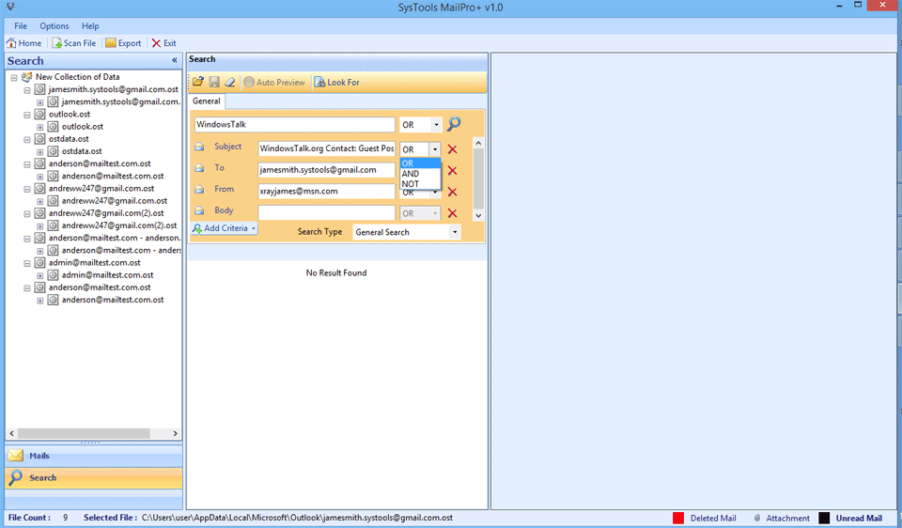Open the File menu

tap(21, 26)
